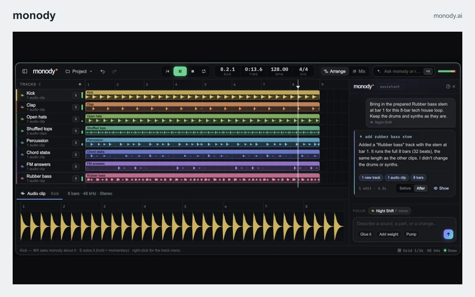Solo the Shuffled tops track
This screenshot has width=475, height=297.
click(75, 131)
